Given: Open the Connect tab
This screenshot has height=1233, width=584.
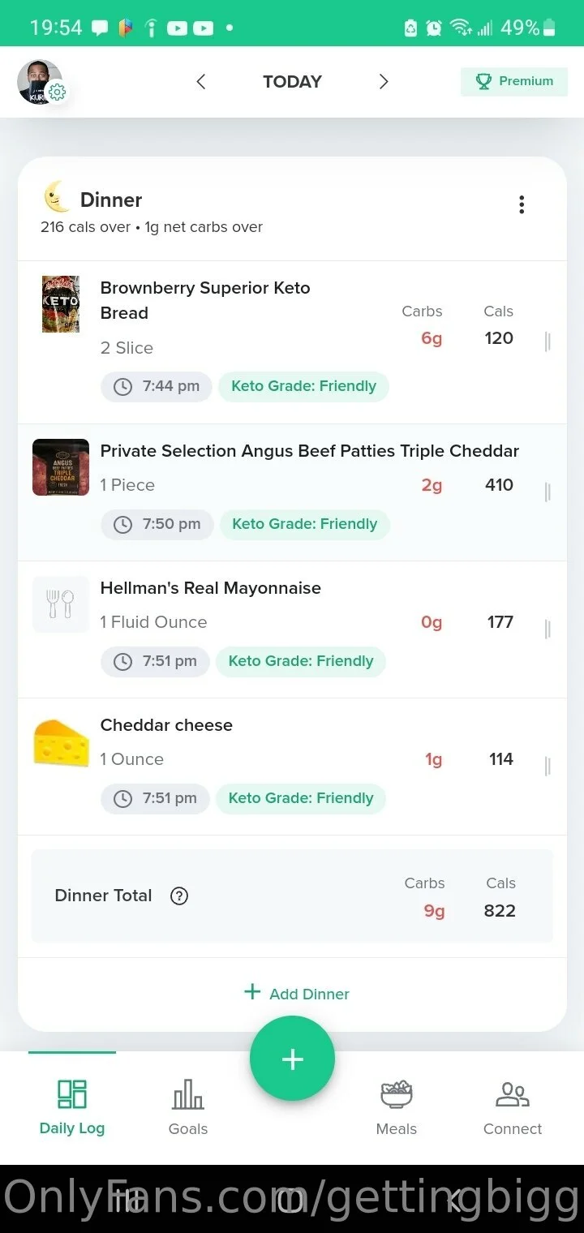Looking at the screenshot, I should tap(513, 1106).
